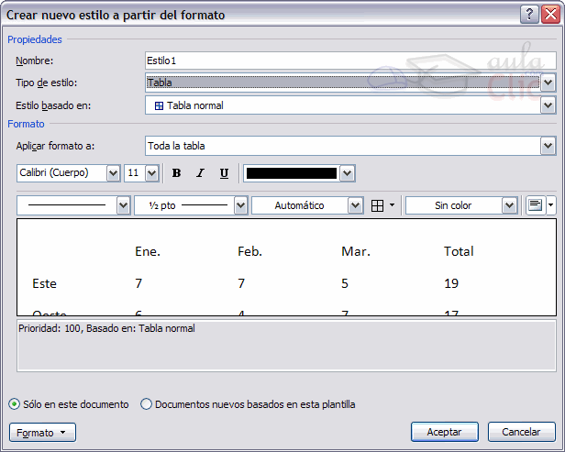
Task: Click the Formato section heading label
Action: (x=26, y=124)
